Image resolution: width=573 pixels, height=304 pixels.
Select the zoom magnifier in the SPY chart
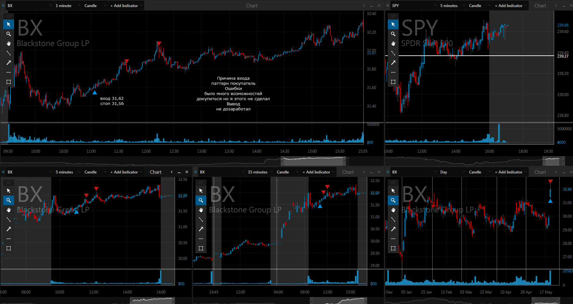click(x=393, y=34)
